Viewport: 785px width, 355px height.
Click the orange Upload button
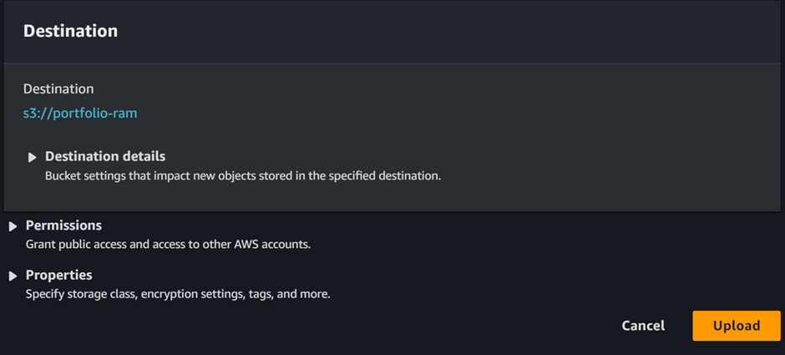737,326
